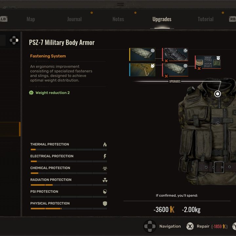Click the circular badge on armor plate tile
The width and height of the screenshot is (236, 236).
tap(186, 50)
